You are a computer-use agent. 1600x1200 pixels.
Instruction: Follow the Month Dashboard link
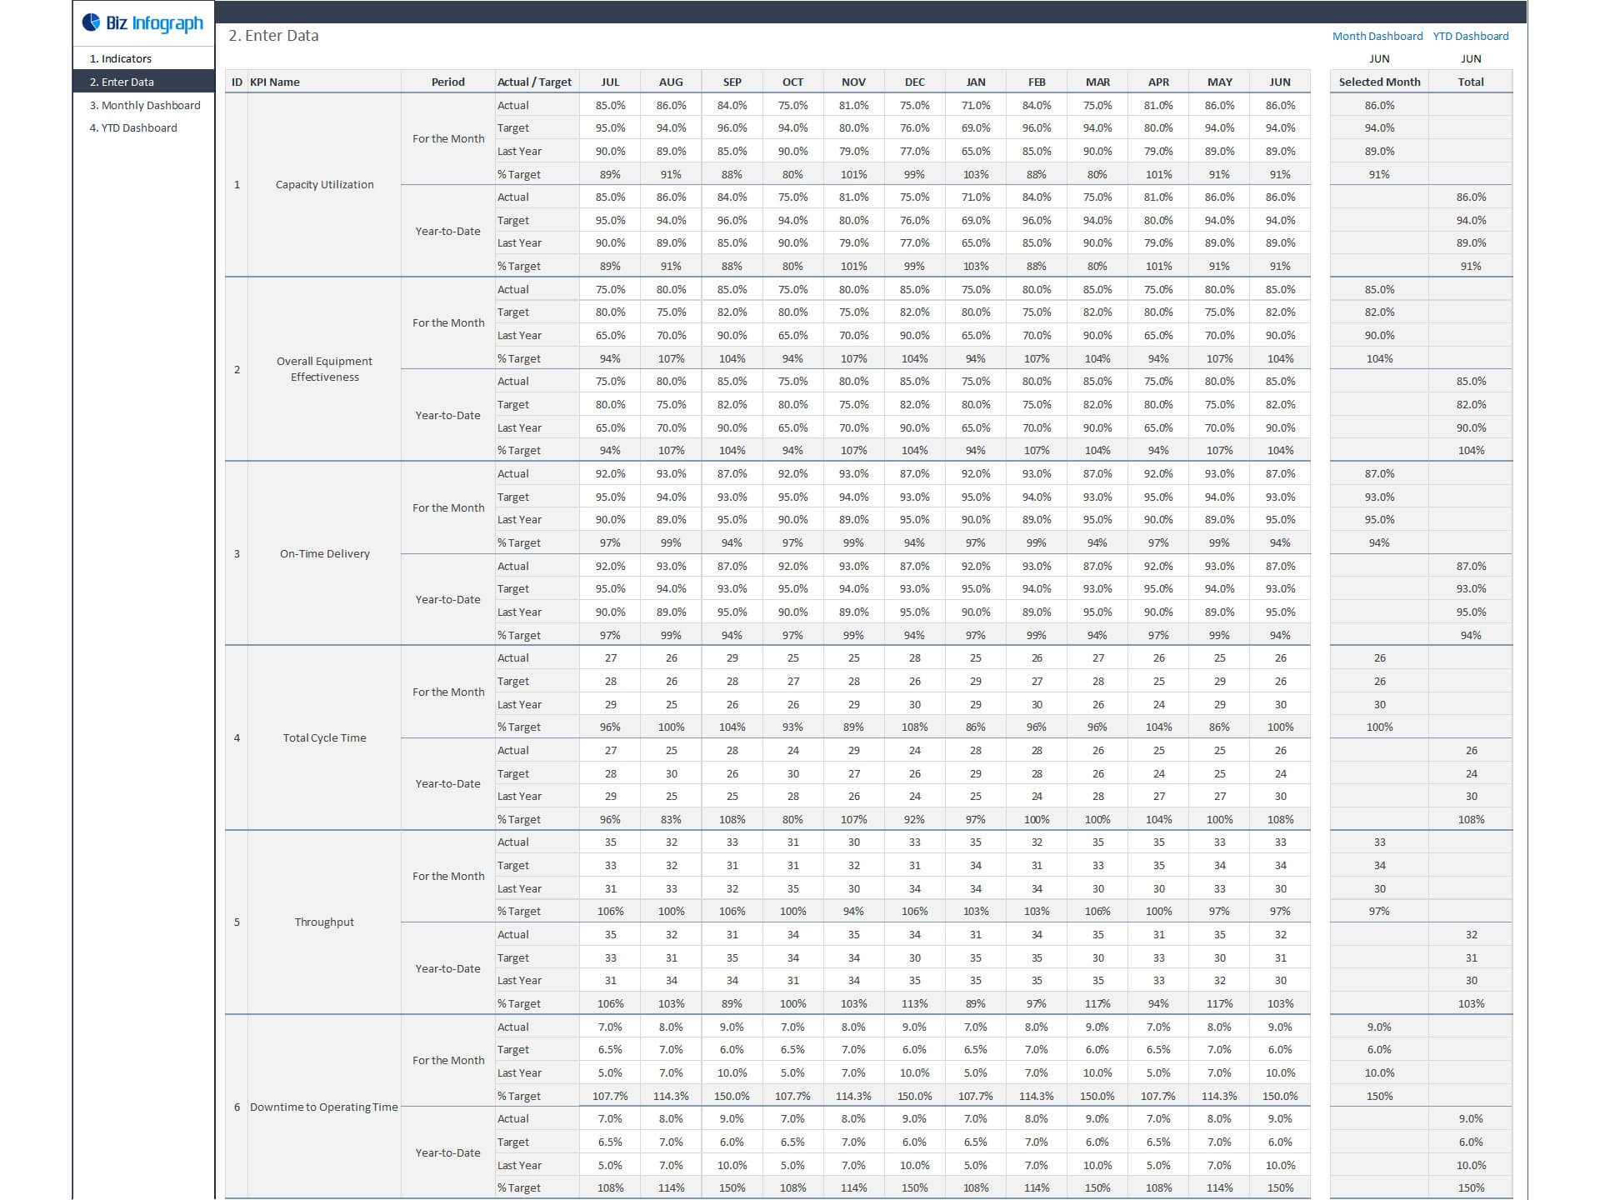click(x=1377, y=36)
